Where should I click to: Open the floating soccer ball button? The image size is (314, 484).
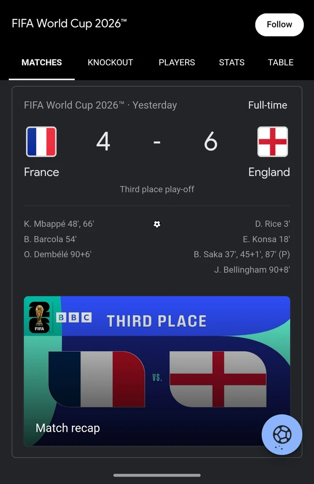(282, 435)
